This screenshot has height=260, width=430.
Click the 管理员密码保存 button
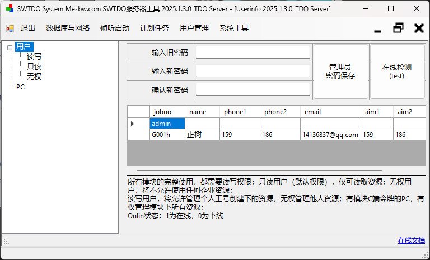340,72
